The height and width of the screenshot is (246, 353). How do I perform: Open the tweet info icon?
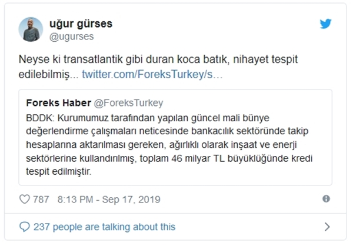pyautogui.click(x=326, y=200)
